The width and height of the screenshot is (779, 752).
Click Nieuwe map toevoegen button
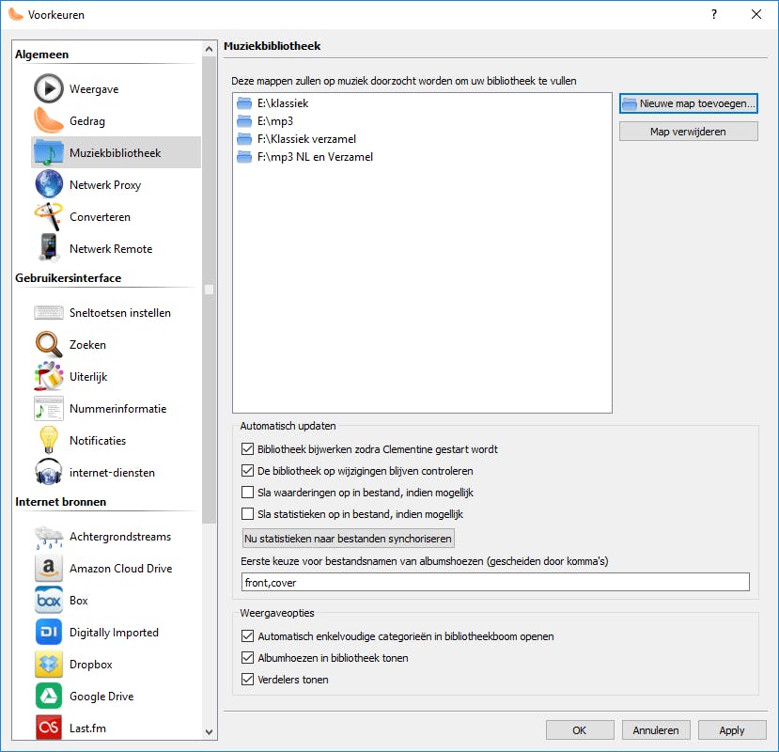tap(688, 103)
